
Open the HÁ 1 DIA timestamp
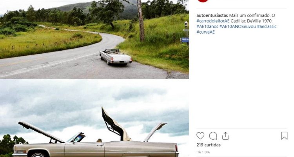[x=203, y=152]
